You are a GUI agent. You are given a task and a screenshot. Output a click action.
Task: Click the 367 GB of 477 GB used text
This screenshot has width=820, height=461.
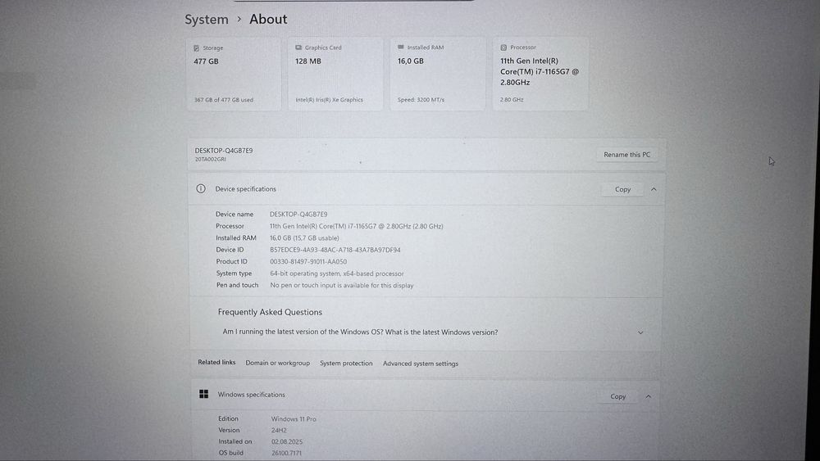pos(224,100)
